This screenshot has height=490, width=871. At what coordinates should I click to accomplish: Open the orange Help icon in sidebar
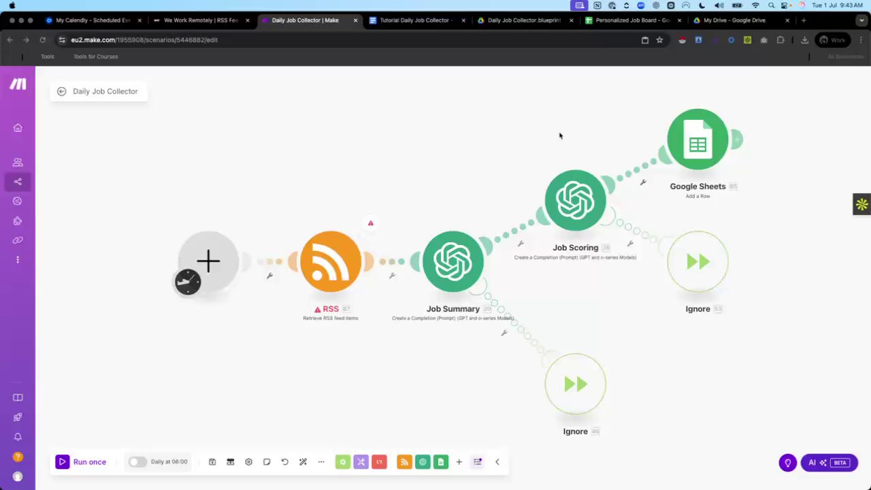coord(18,457)
